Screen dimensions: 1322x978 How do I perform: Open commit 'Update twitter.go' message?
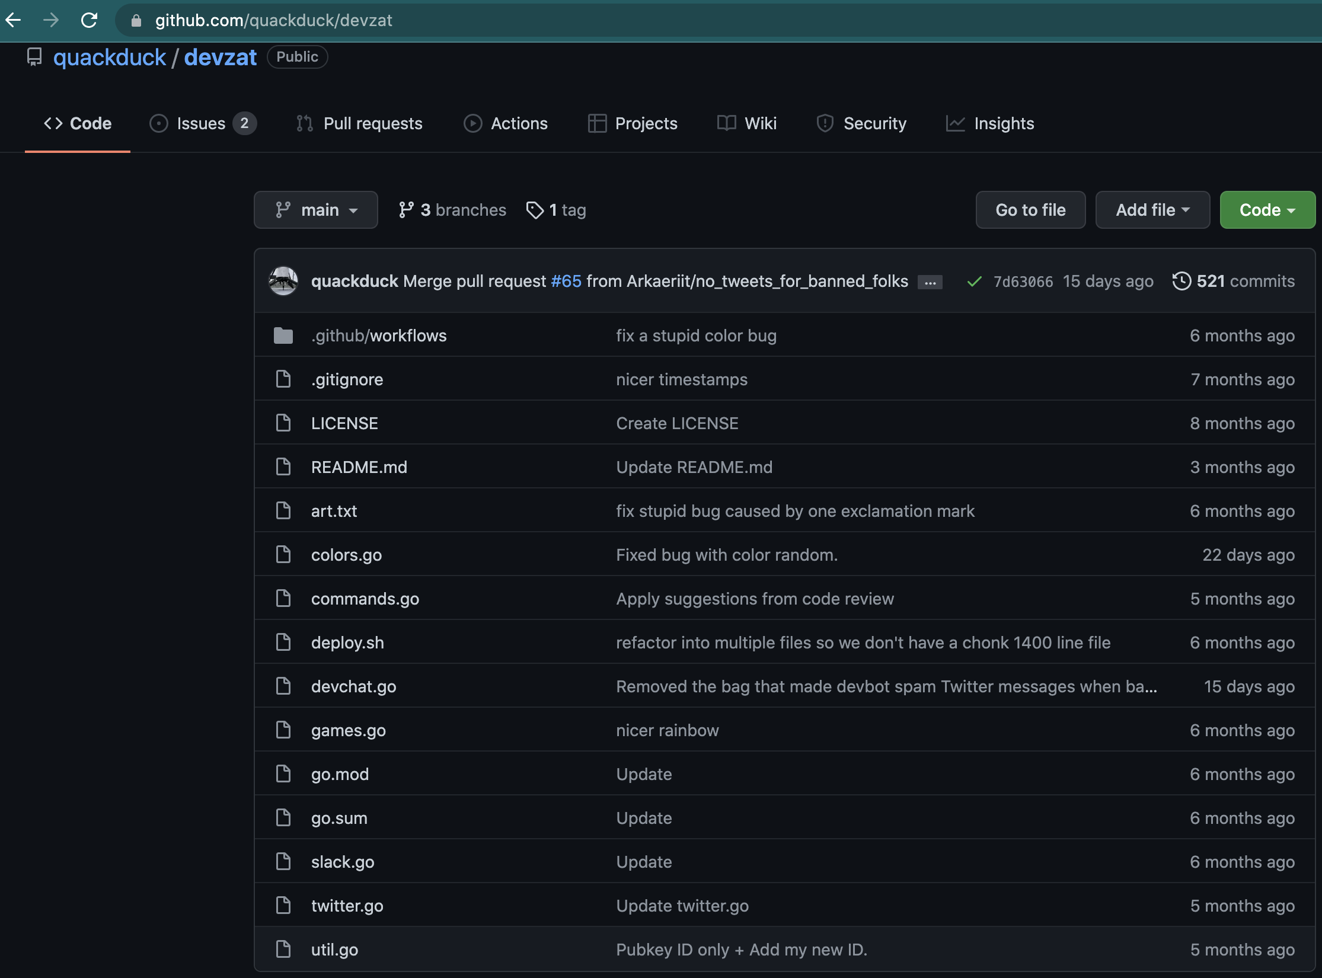click(682, 906)
